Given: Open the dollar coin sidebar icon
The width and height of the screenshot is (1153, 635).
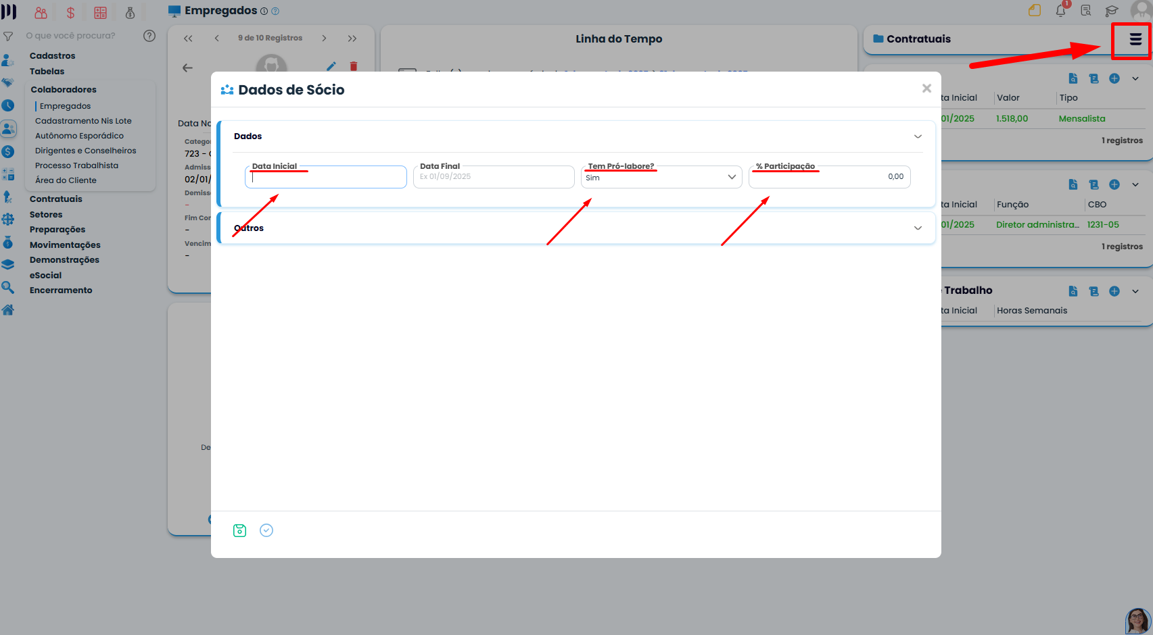Looking at the screenshot, I should [x=8, y=151].
